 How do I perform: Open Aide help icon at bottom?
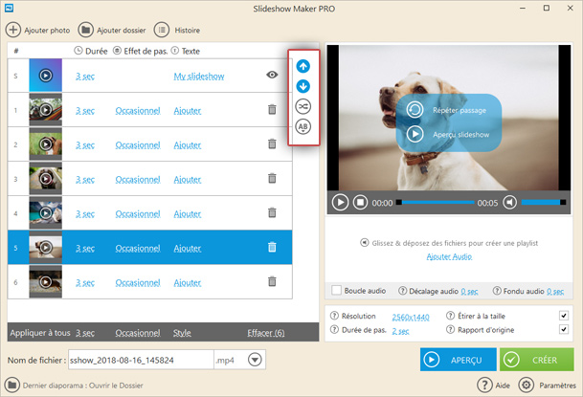484,386
